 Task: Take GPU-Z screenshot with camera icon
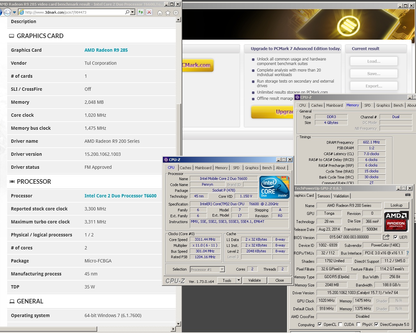click(408, 195)
